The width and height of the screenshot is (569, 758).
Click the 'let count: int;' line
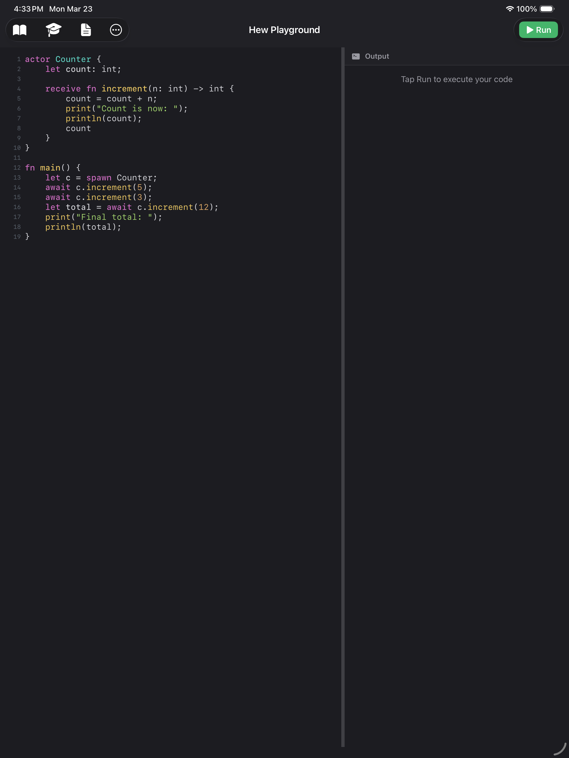(x=83, y=69)
